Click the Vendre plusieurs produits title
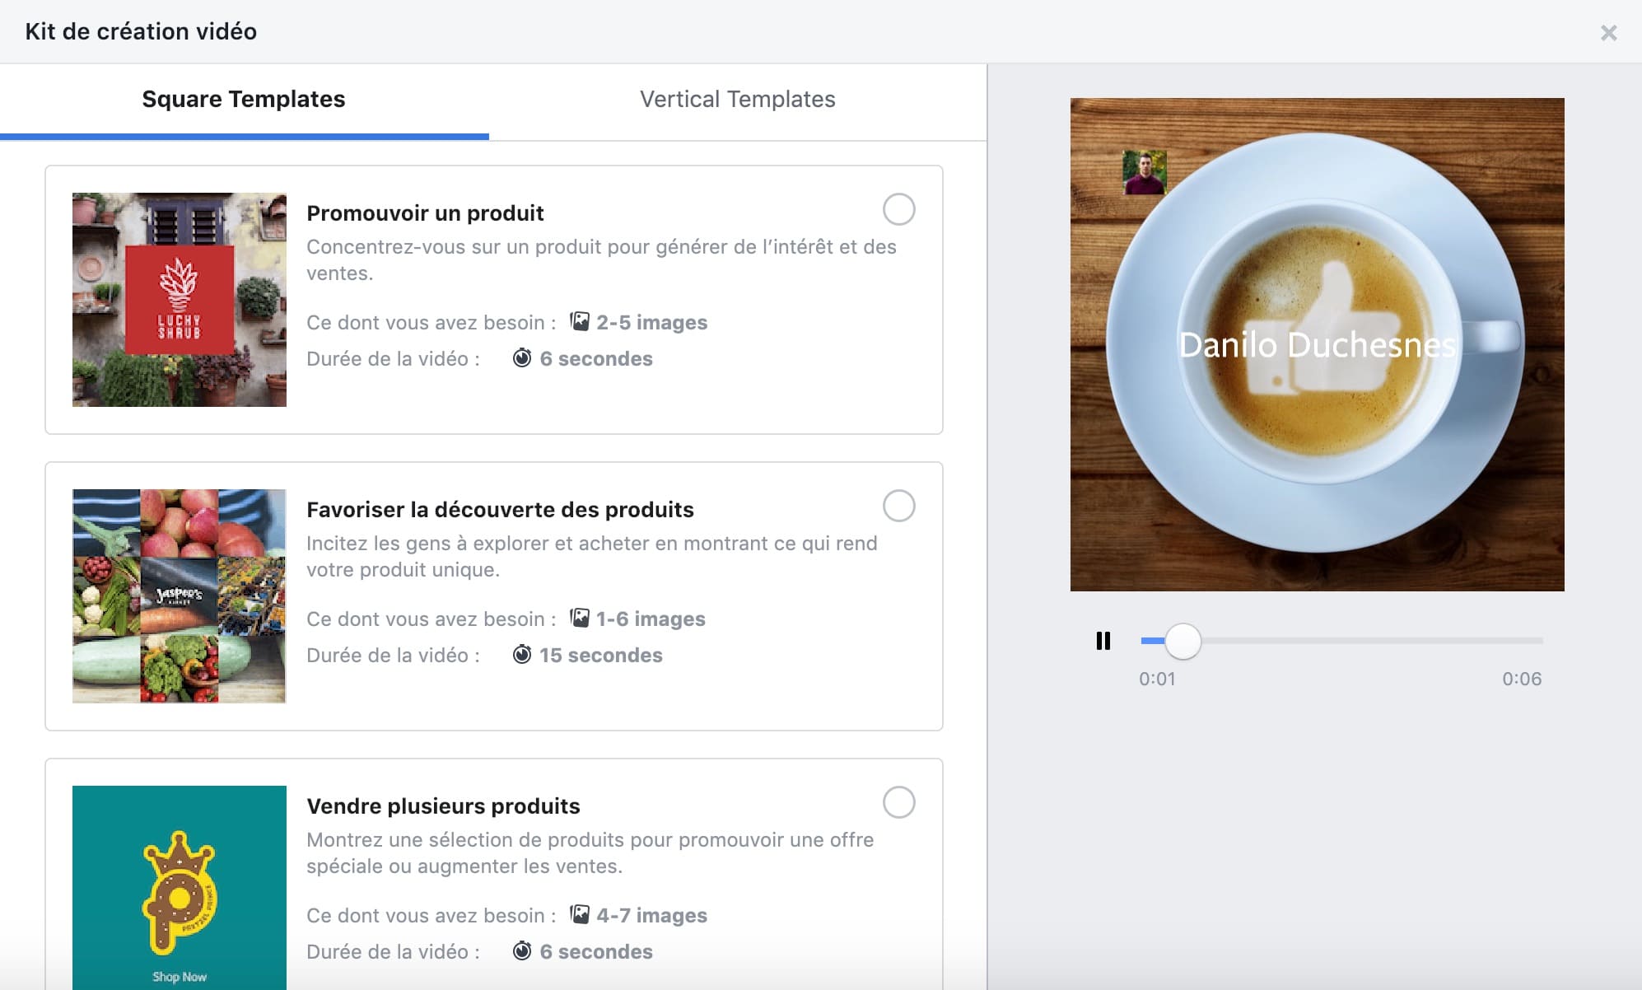This screenshot has height=990, width=1642. (x=443, y=806)
